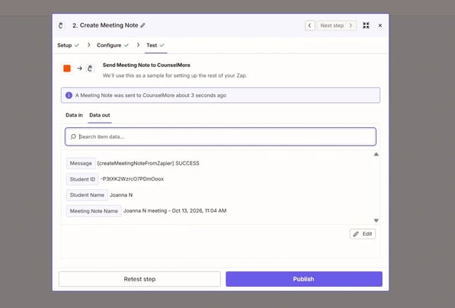
Task: Click the Send Meeting Note to CounselMore heading
Action: [146, 66]
